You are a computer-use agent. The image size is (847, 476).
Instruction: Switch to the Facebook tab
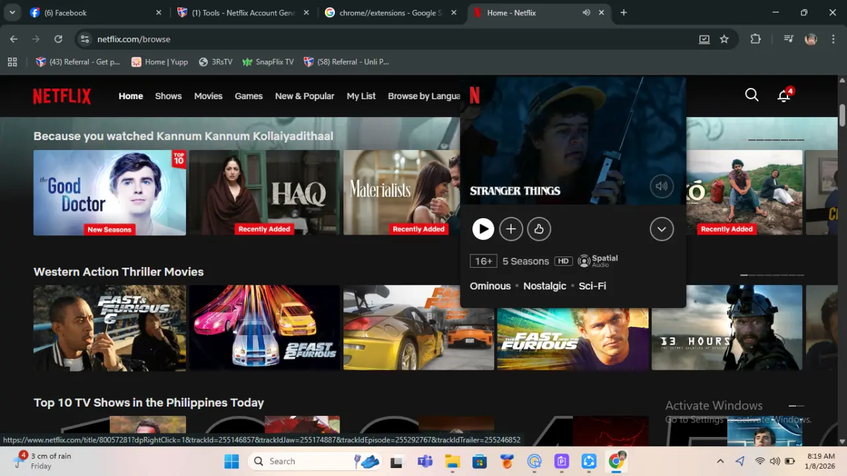pos(95,13)
